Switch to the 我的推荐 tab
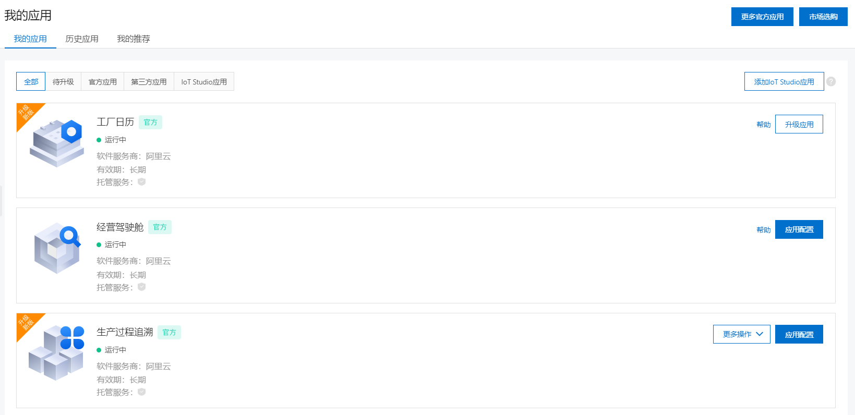Viewport: 855px width, 415px height. [x=133, y=39]
